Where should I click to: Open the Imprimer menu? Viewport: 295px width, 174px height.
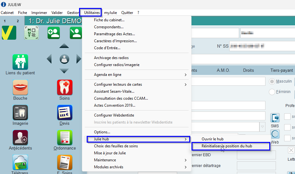click(39, 13)
